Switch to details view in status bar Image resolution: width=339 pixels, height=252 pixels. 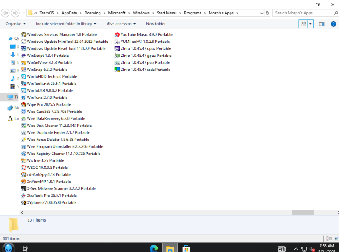329,238
